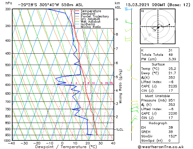Screen dimensions: 193x149
Task: Click the 'Dewpoint / Temperature (°C)' axis title
Action: pyautogui.click(x=66, y=147)
